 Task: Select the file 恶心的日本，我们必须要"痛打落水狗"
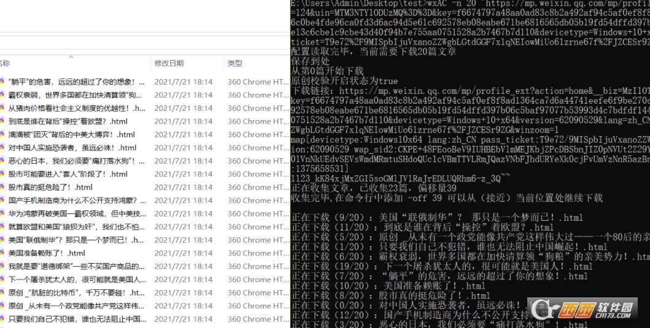point(77,161)
